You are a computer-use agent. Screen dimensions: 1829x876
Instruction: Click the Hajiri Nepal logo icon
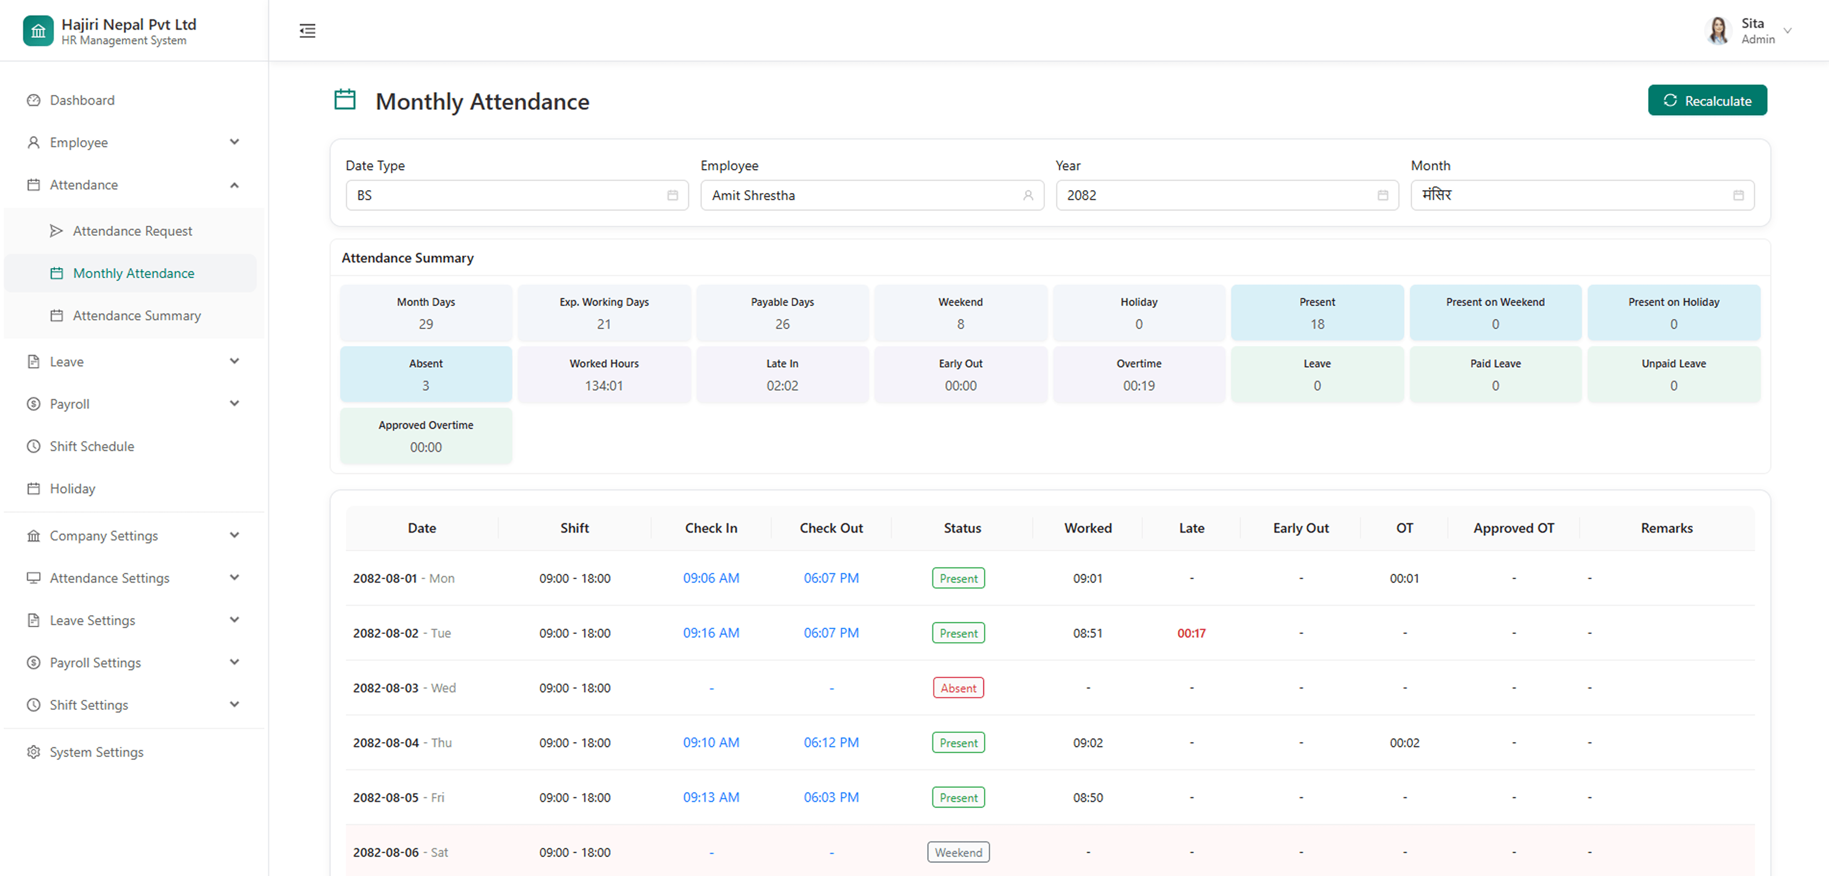[39, 30]
